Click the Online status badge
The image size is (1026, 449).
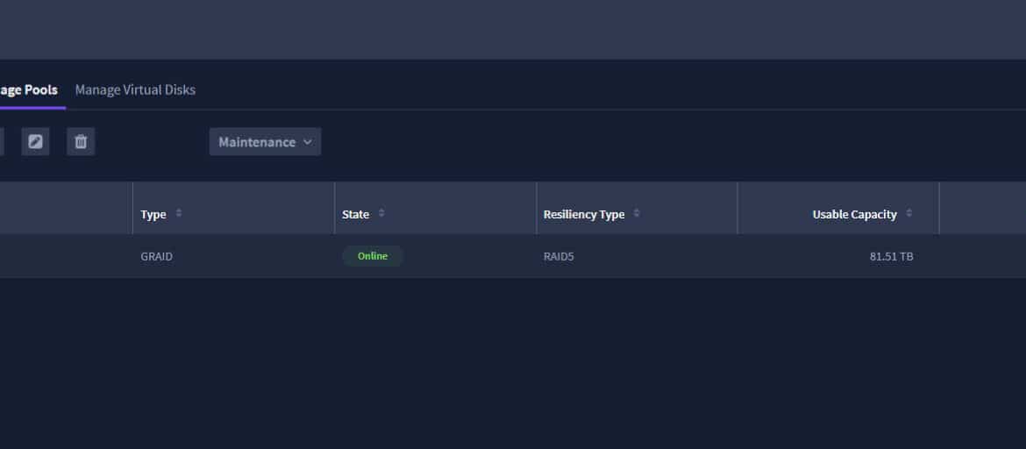click(373, 256)
